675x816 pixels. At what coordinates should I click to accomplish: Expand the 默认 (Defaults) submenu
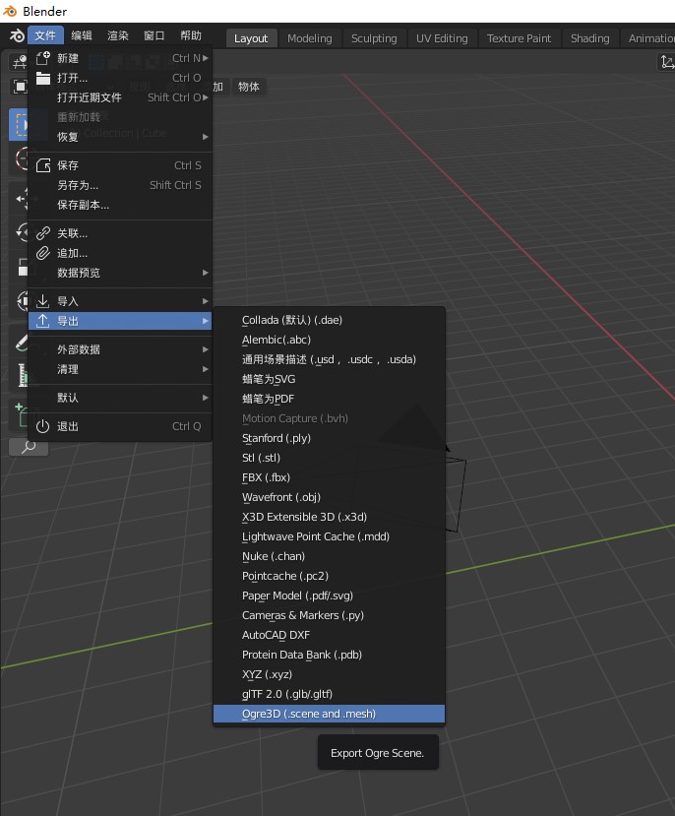120,398
